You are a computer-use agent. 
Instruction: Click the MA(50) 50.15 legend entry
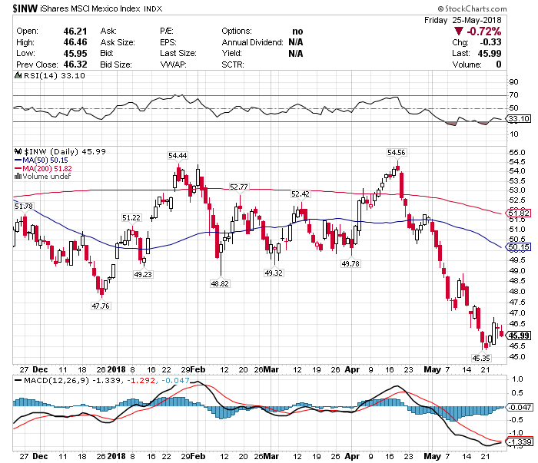click(x=42, y=160)
